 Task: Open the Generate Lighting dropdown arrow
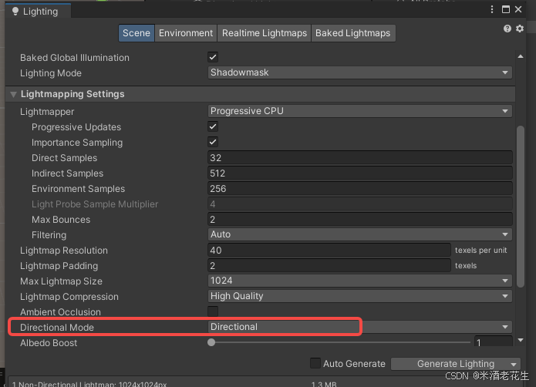tap(514, 364)
